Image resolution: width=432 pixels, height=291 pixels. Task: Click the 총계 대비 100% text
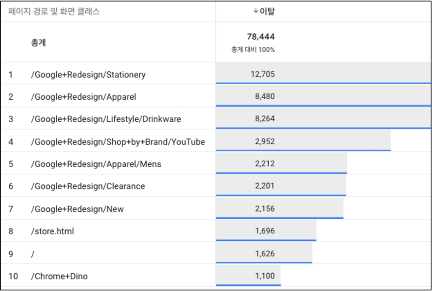(x=253, y=50)
